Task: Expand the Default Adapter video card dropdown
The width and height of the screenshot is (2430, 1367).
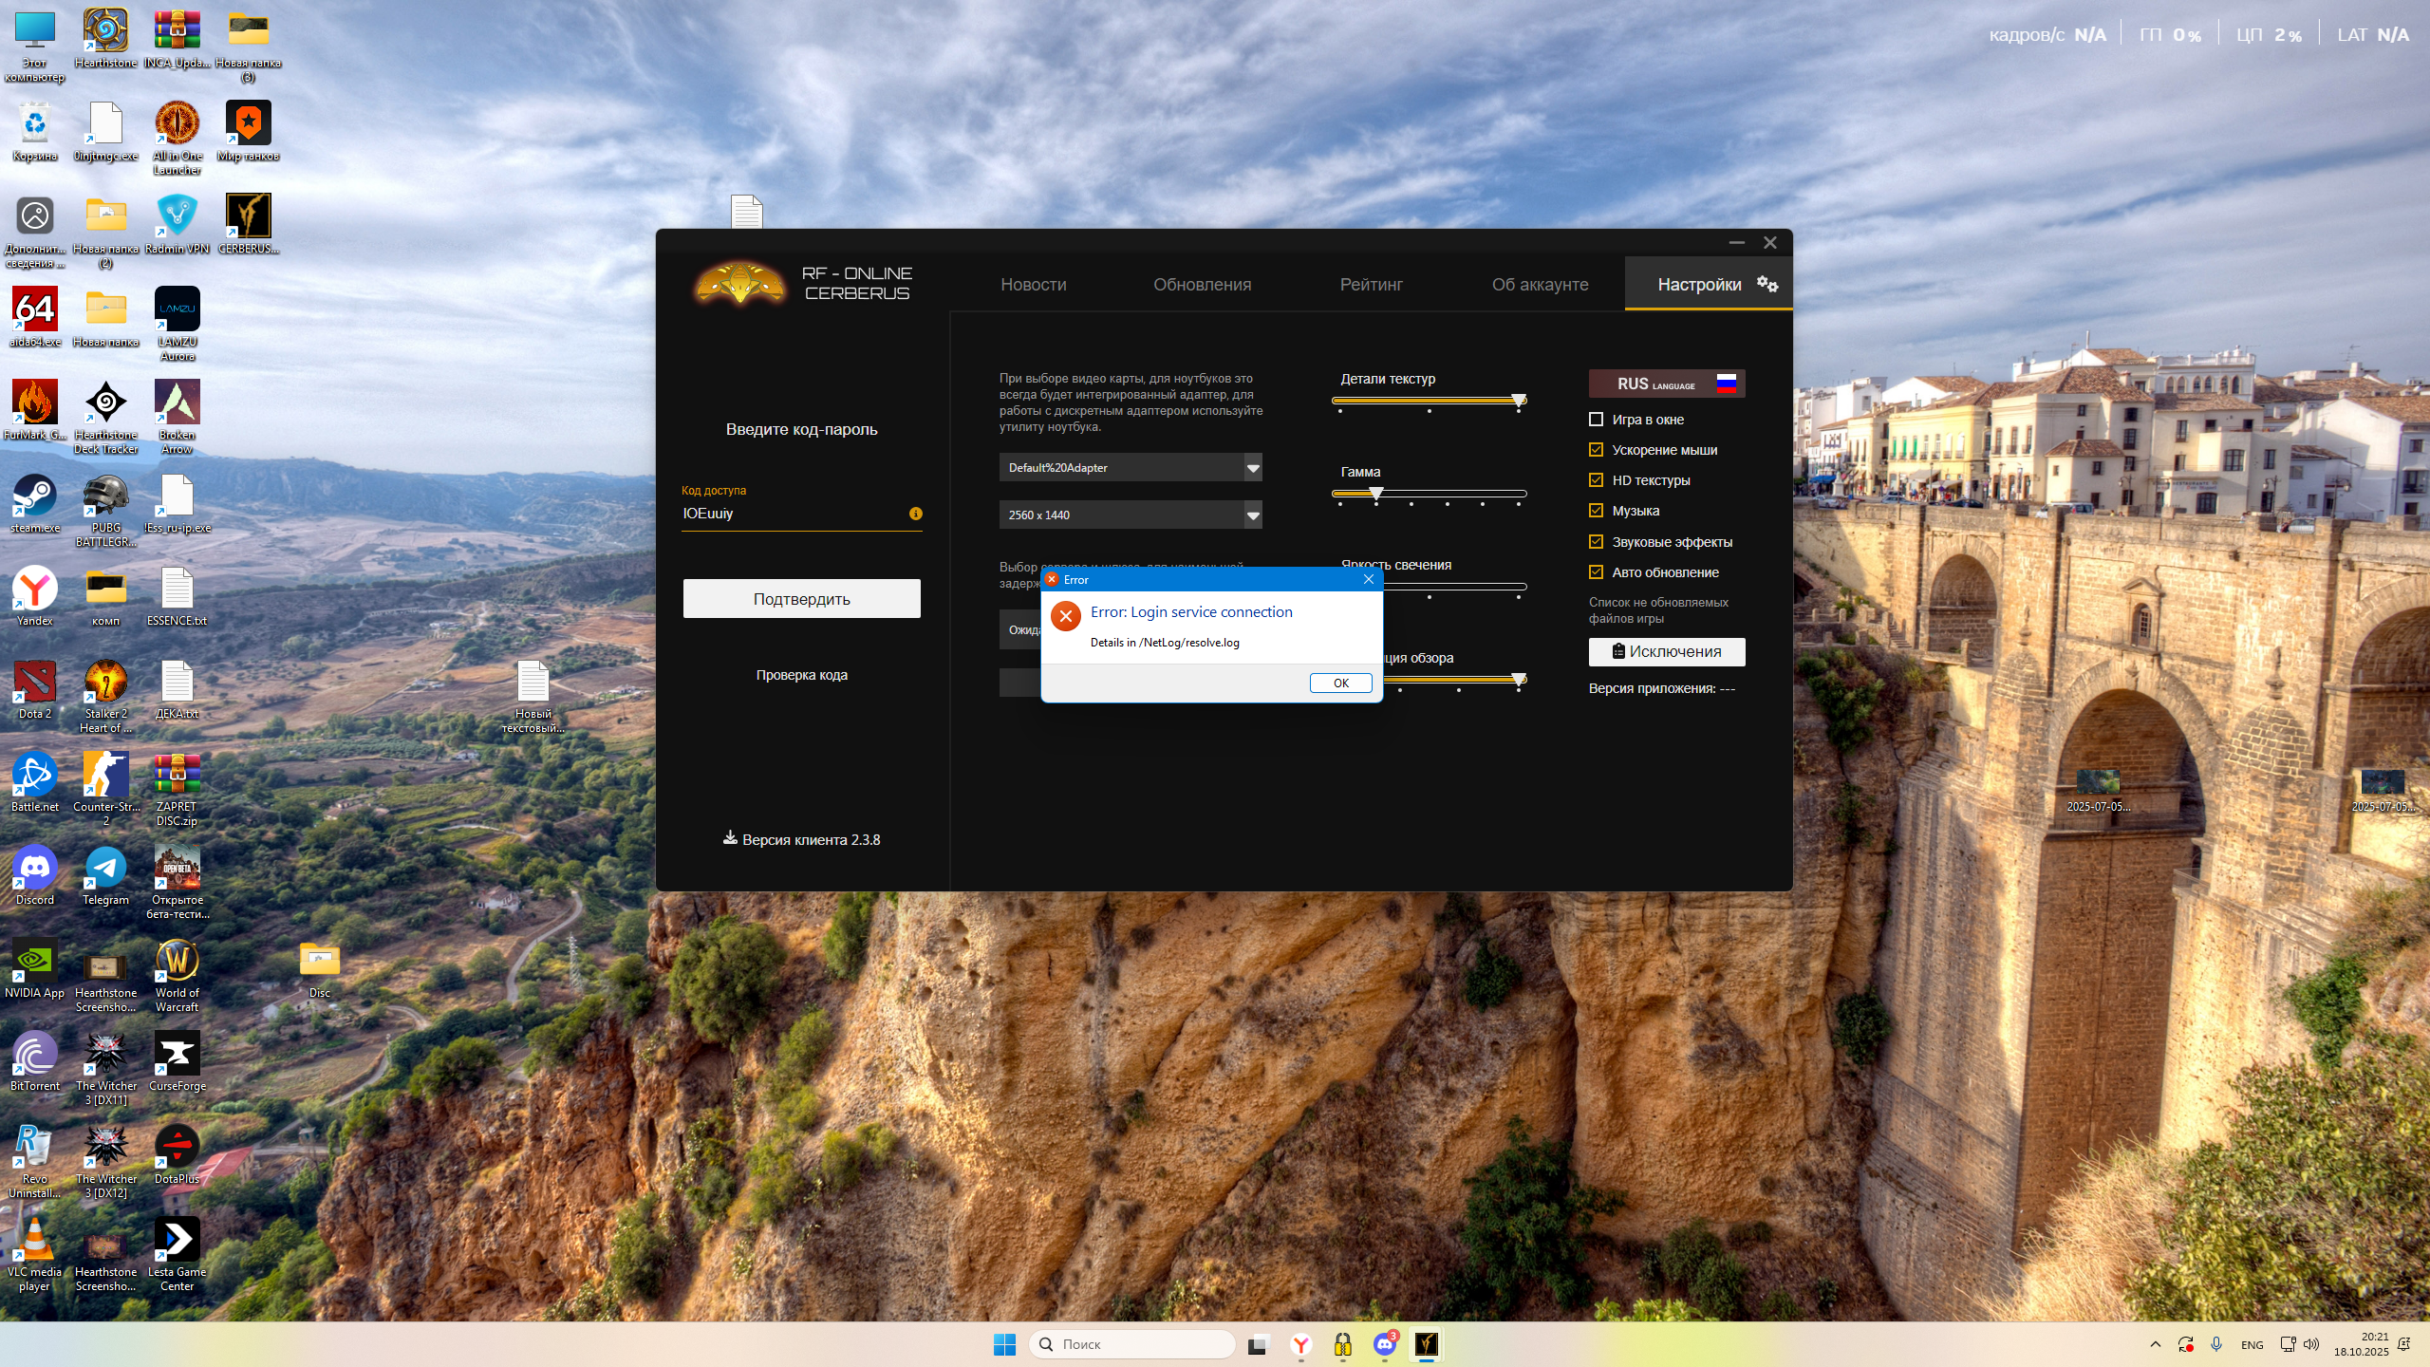Action: point(1253,468)
